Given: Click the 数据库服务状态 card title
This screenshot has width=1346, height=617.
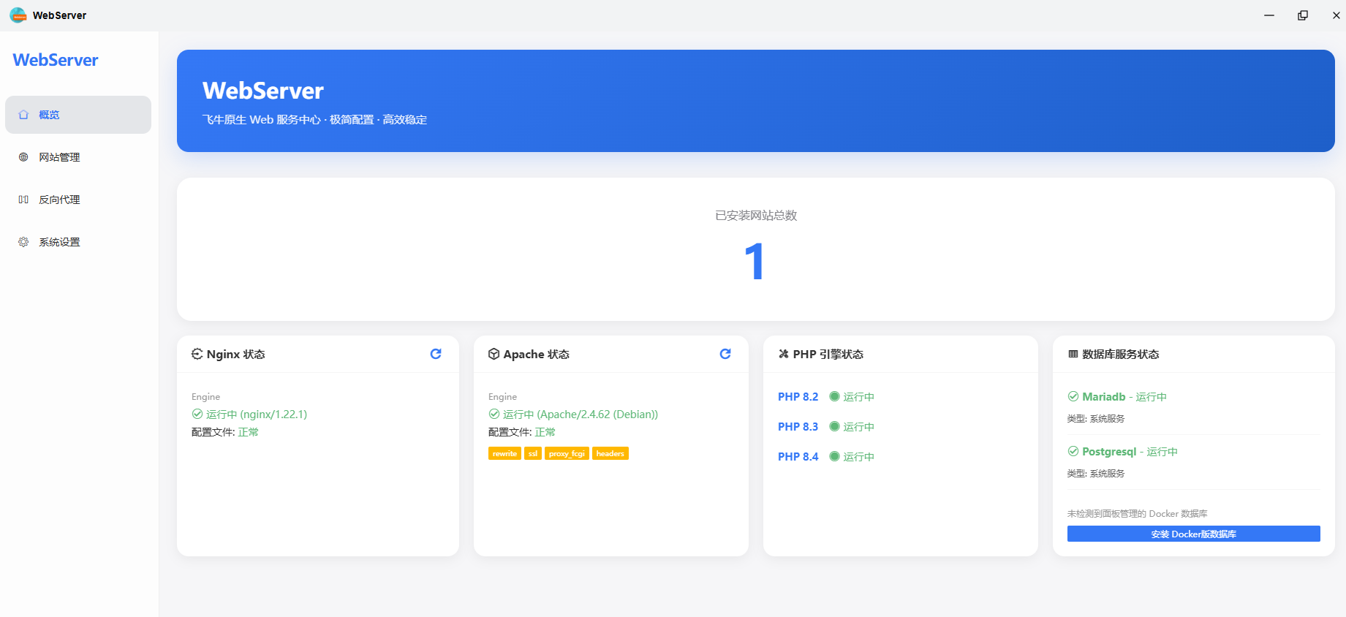Looking at the screenshot, I should (1121, 354).
